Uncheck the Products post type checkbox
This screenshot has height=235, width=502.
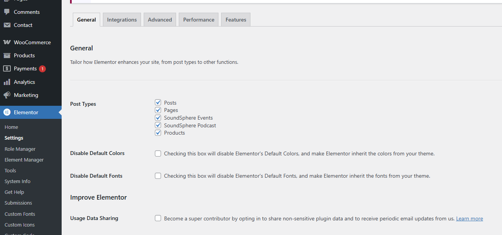click(158, 133)
